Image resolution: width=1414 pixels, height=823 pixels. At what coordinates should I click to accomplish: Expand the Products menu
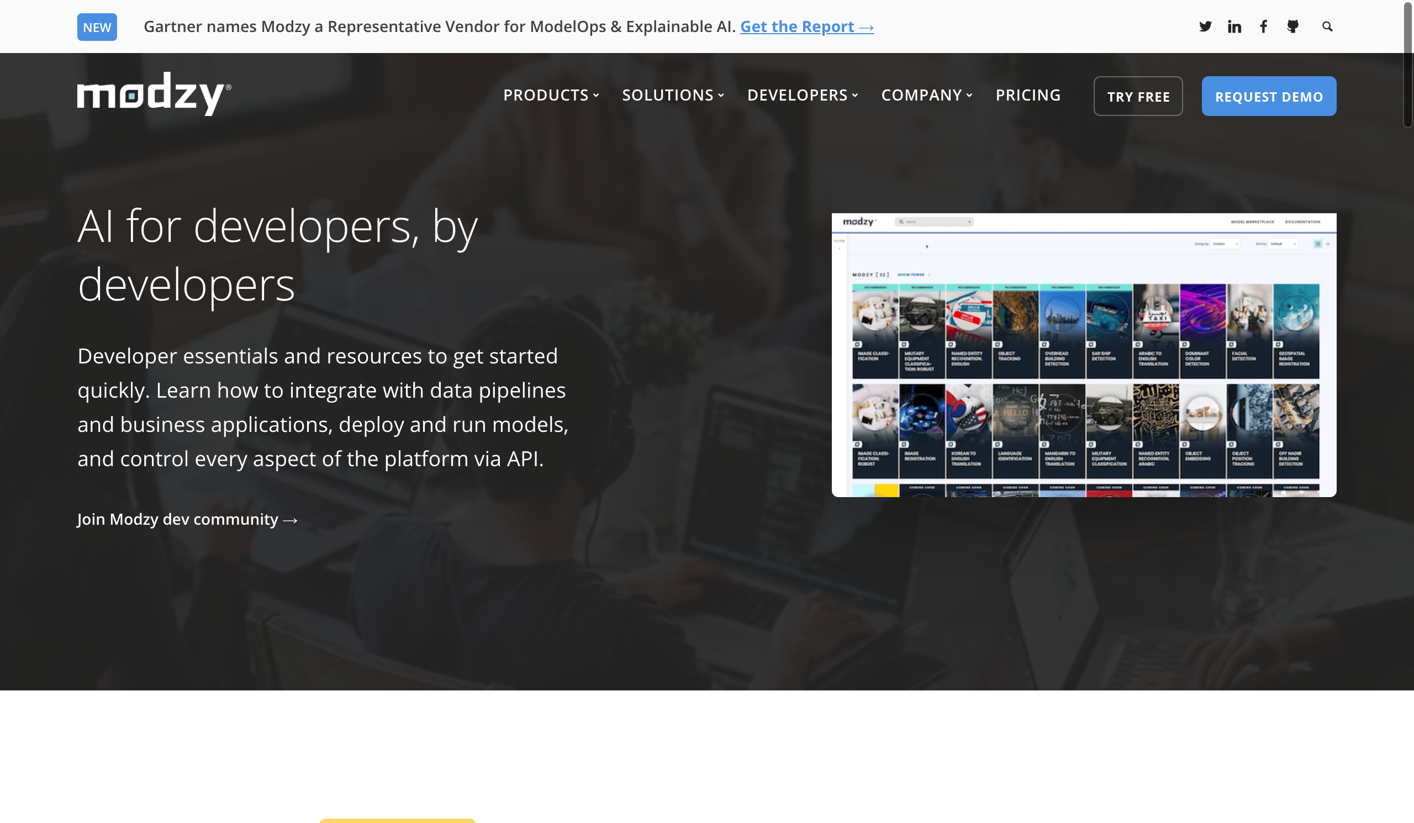tap(551, 96)
